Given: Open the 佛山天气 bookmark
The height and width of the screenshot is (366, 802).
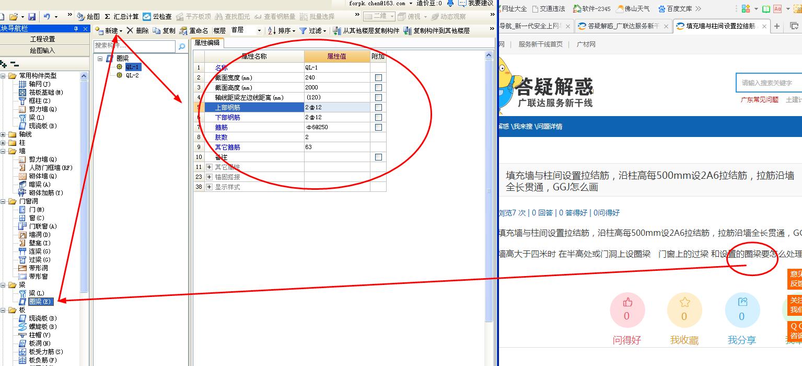Looking at the screenshot, I should click(x=633, y=9).
